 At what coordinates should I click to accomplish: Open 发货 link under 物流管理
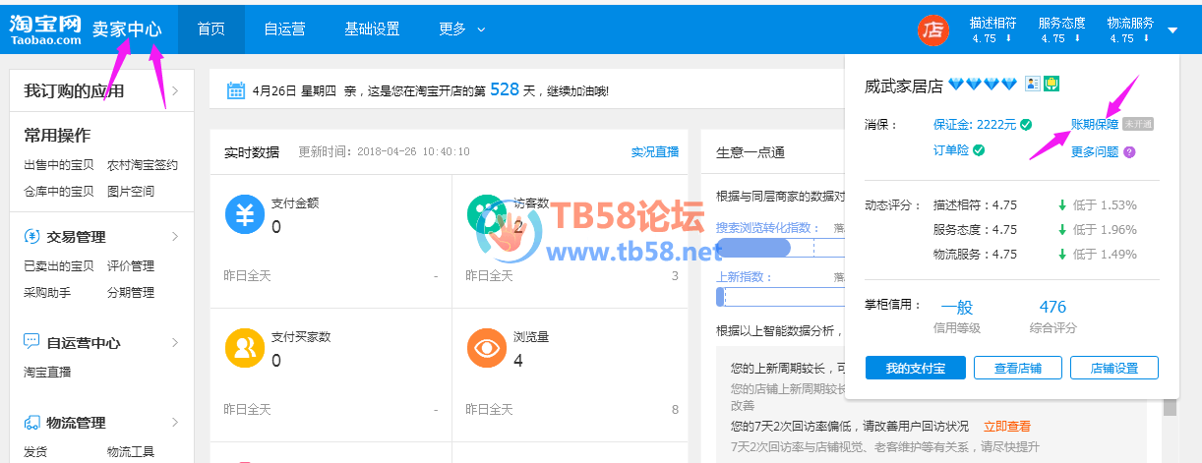[35, 452]
